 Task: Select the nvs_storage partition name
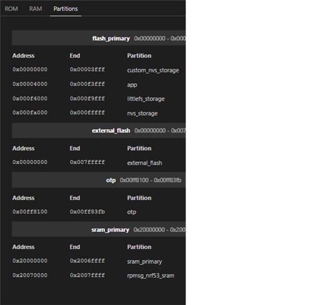coord(142,113)
